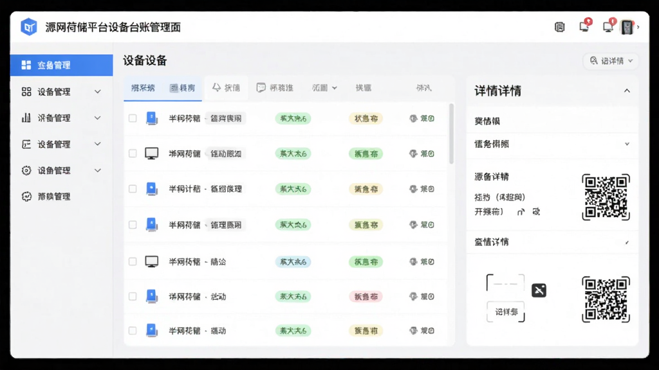
Task: Click the blue tag in the fifth row
Action: (293, 262)
